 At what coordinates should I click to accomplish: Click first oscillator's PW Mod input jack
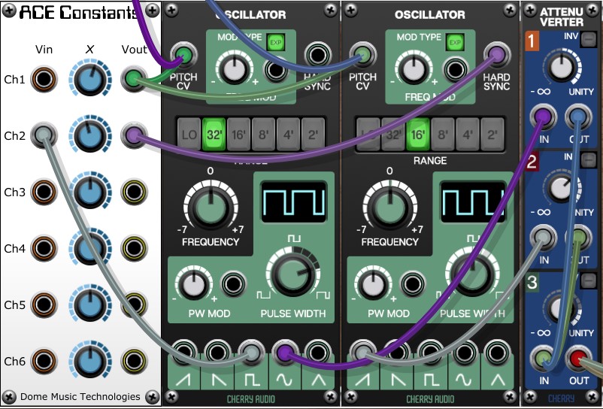233,284
